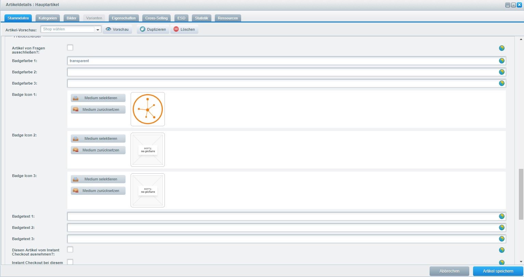The image size is (524, 277).
Task: Click the Badgefarbe 1 input field
Action: pos(287,61)
